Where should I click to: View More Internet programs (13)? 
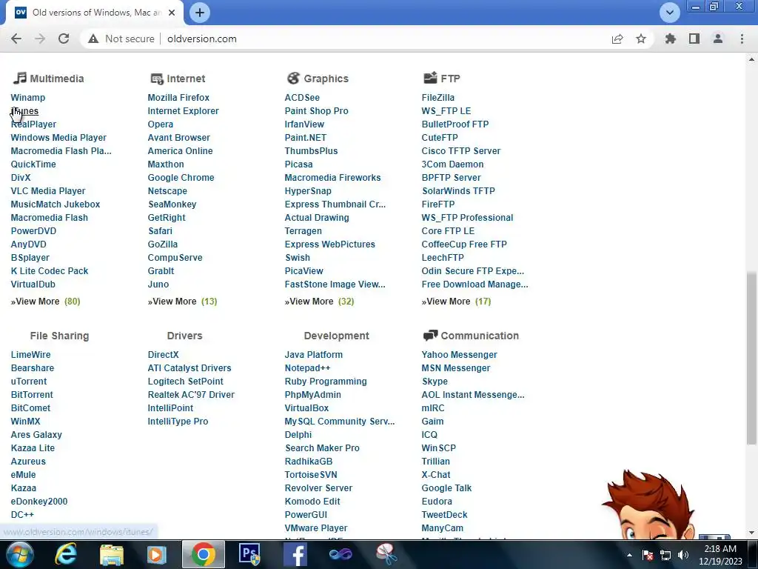(182, 302)
